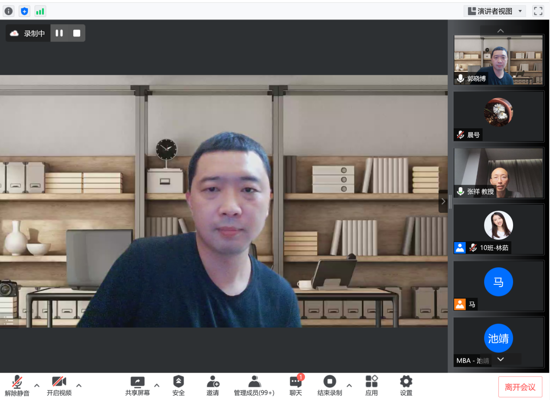
Task: Click the blue user badge on 10班-林茹
Action: click(x=460, y=248)
